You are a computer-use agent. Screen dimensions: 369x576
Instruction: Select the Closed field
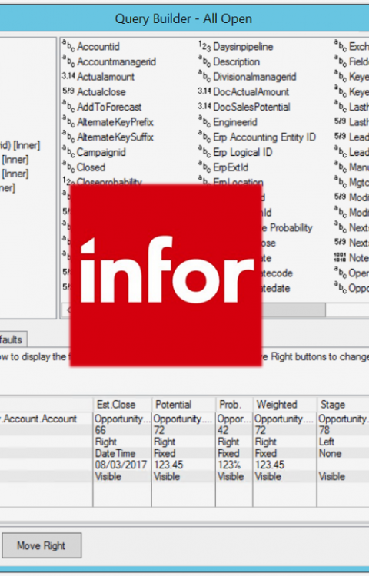pos(91,167)
